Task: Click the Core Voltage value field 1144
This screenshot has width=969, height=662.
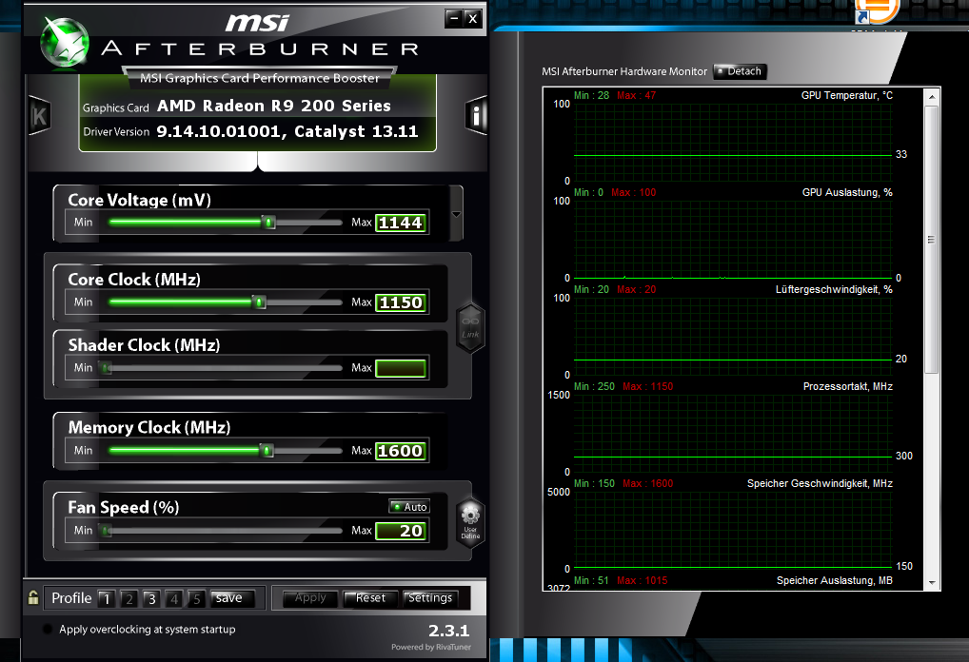Action: click(x=401, y=223)
